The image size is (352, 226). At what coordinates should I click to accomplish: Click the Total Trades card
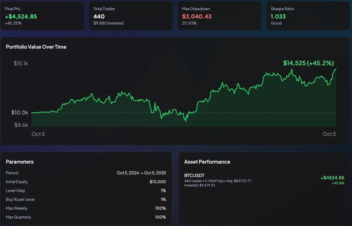point(131,16)
